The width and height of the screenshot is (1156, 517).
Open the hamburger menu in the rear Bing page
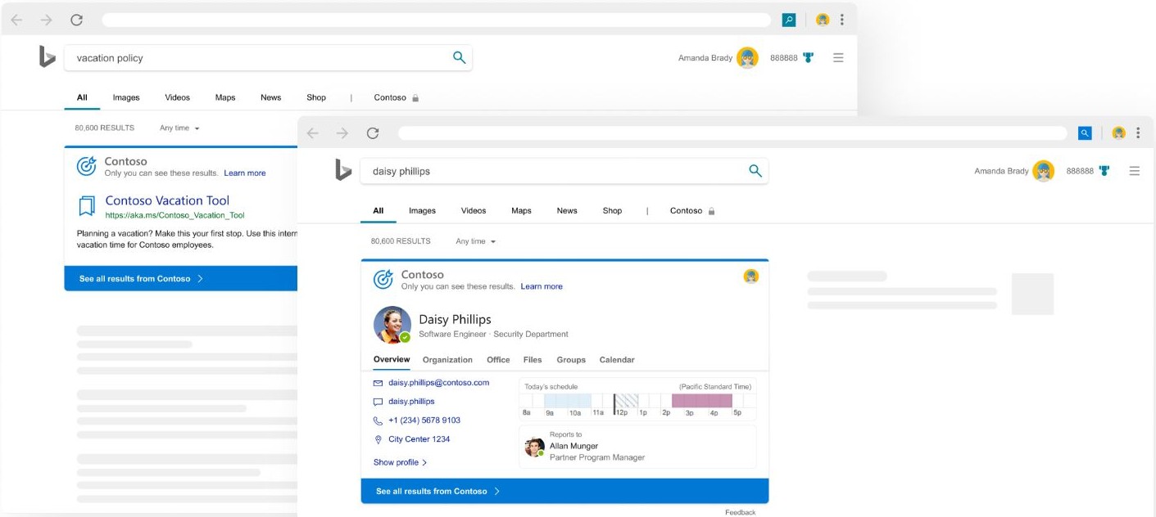pos(838,57)
